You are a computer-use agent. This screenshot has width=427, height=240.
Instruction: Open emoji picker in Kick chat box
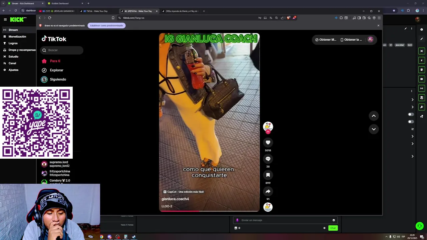pyautogui.click(x=334, y=220)
